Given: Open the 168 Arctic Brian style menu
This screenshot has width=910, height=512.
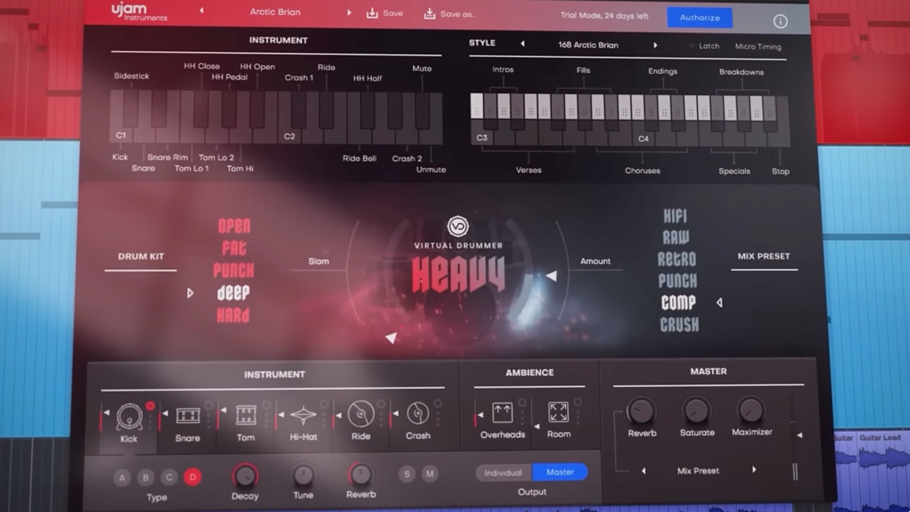Looking at the screenshot, I should tap(588, 45).
